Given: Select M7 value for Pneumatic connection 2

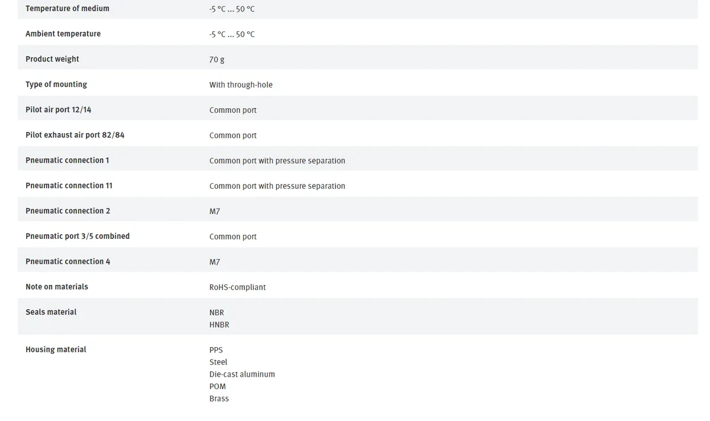Looking at the screenshot, I should point(215,211).
